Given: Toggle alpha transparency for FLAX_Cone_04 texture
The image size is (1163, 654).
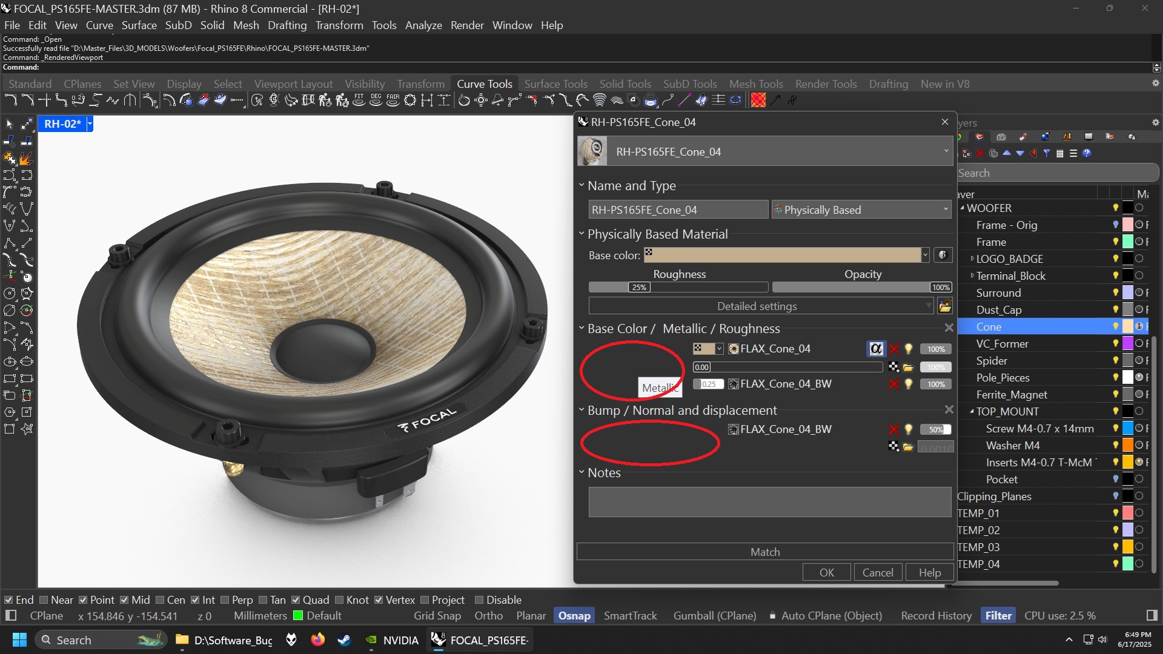Looking at the screenshot, I should [x=876, y=349].
